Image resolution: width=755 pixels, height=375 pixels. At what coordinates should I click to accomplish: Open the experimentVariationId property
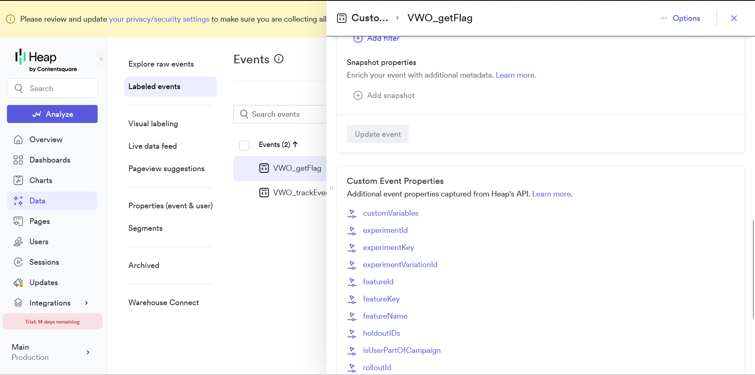point(400,265)
